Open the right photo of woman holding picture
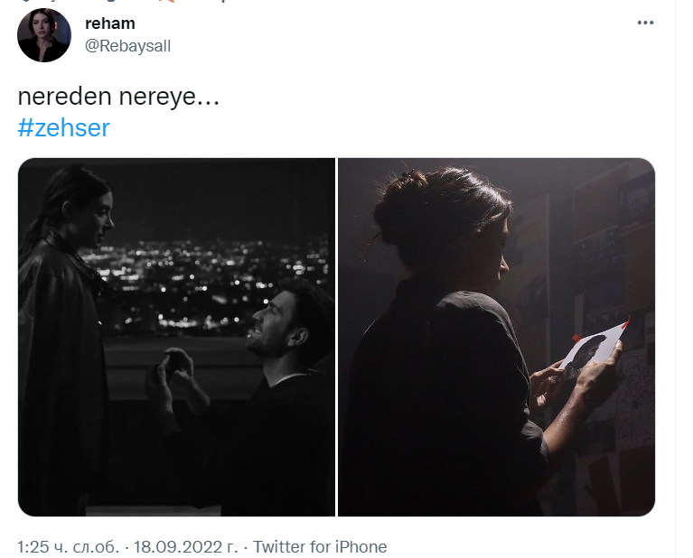 pos(496,337)
